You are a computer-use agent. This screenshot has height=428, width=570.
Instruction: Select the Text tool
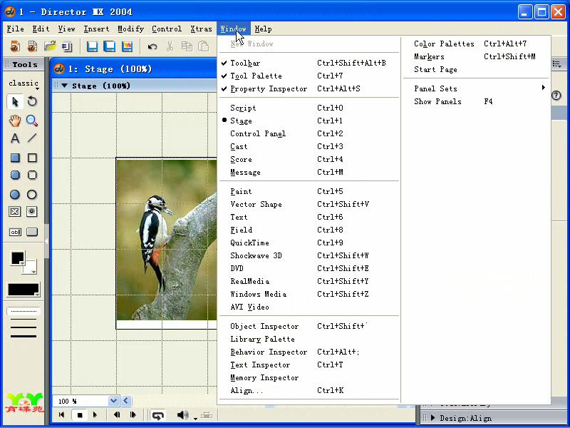click(15, 138)
